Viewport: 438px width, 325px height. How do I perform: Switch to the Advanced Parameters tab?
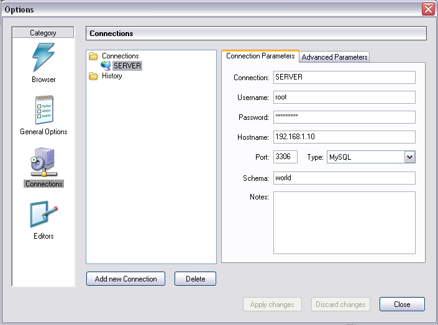[x=334, y=57]
